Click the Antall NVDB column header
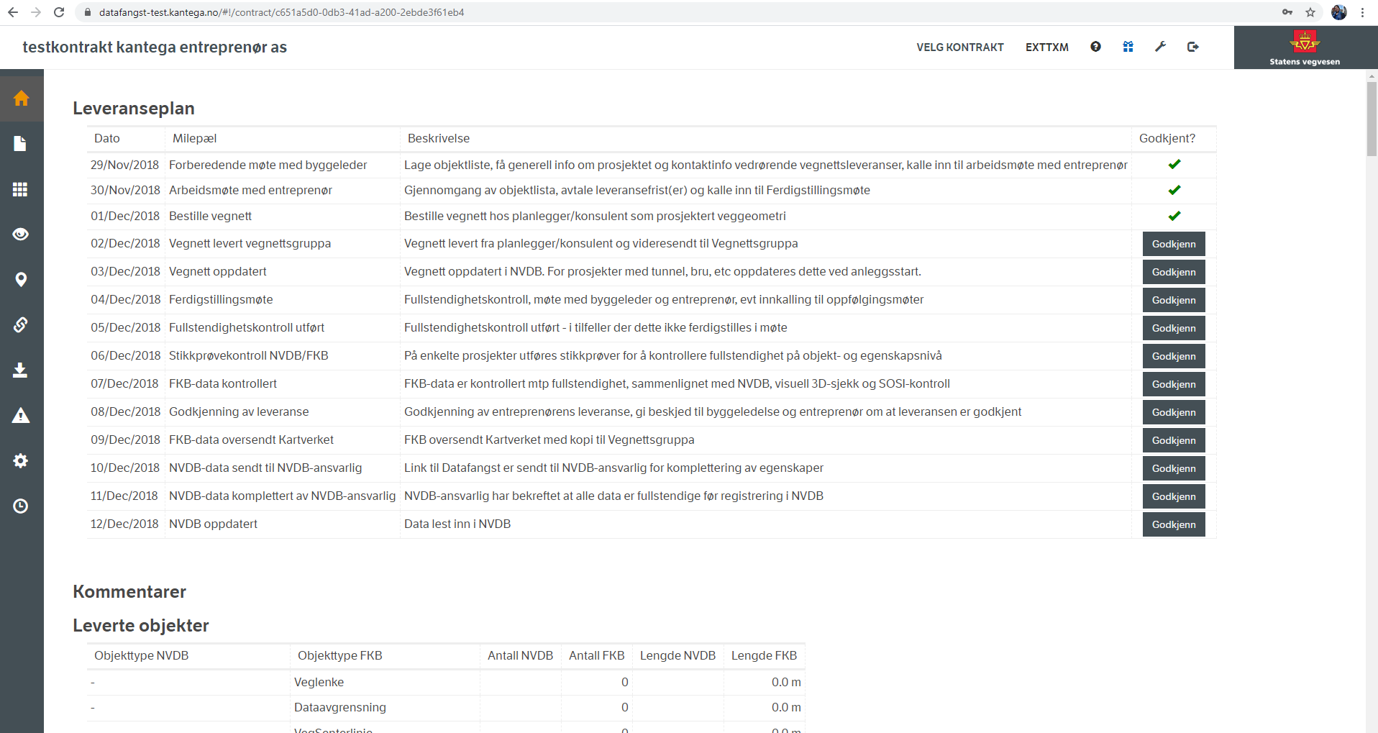This screenshot has width=1378, height=733. pyautogui.click(x=520, y=655)
